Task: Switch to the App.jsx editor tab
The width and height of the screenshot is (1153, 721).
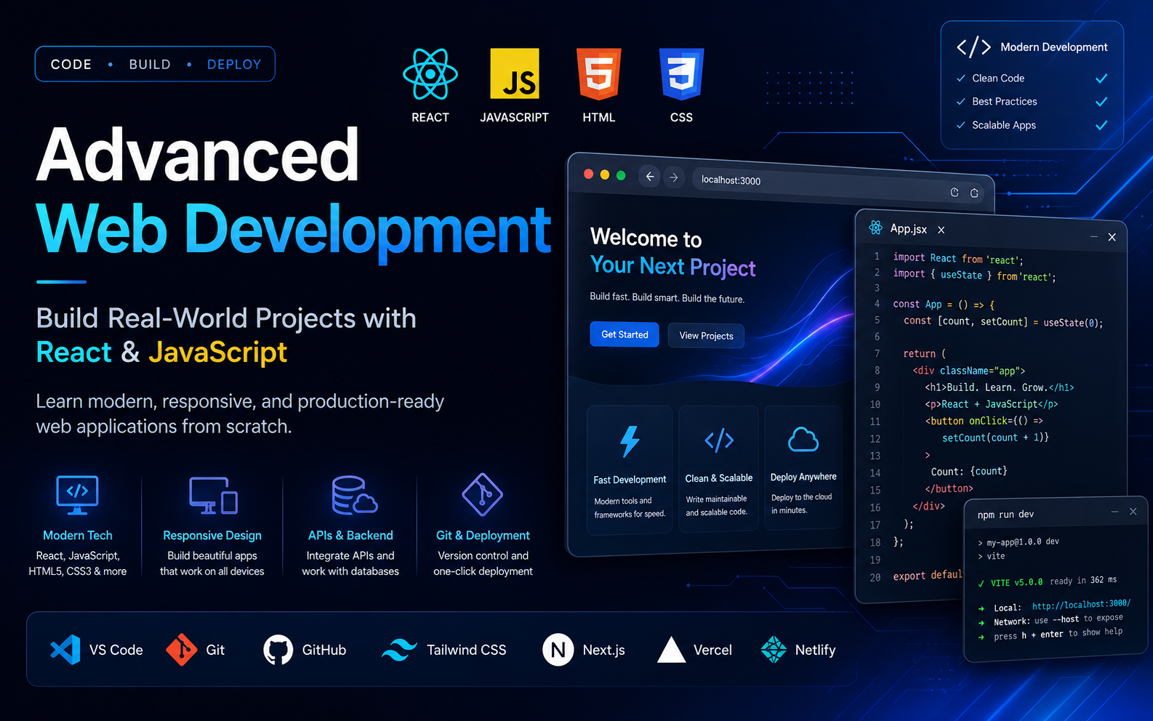Action: pos(908,229)
